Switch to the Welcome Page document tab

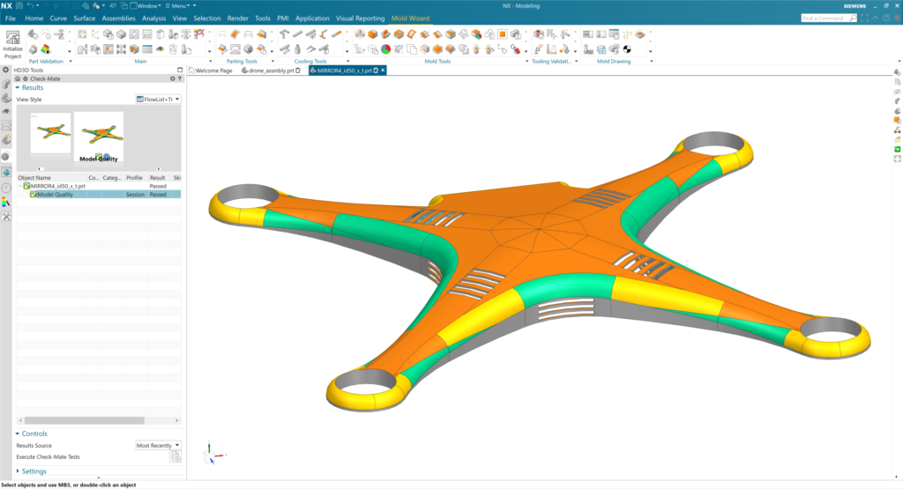click(x=211, y=70)
